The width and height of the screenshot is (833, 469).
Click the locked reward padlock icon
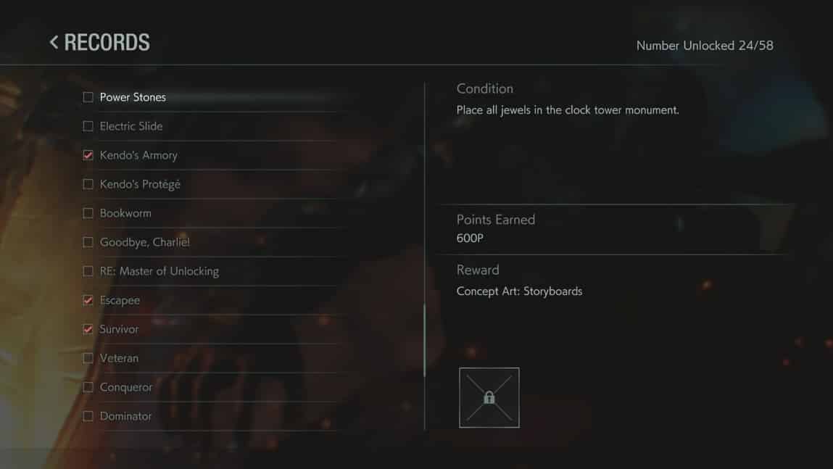coord(489,397)
